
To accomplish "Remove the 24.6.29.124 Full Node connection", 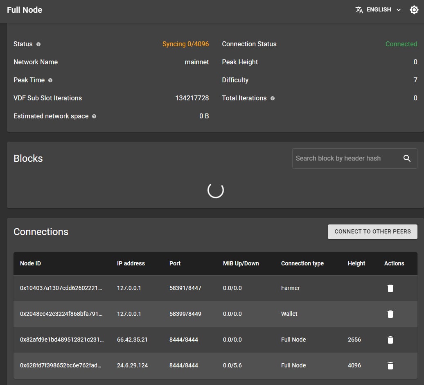I will [x=390, y=365].
